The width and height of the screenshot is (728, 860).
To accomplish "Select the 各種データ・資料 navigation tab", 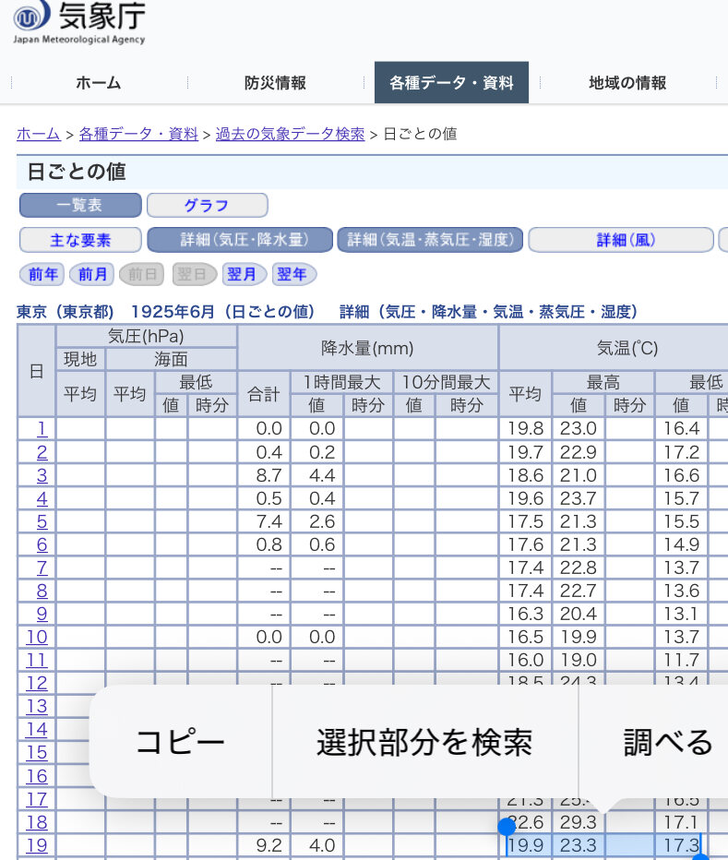I will point(451,83).
